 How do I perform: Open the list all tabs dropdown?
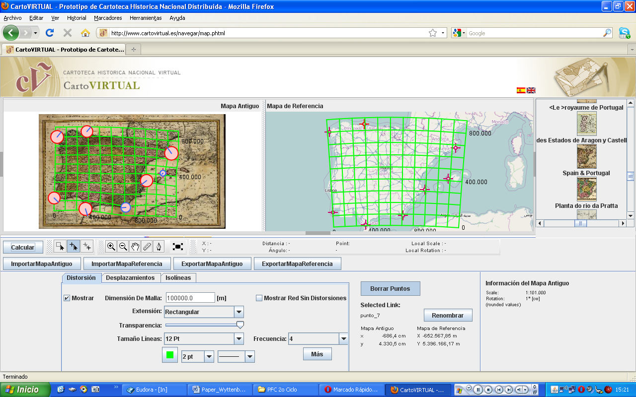click(x=632, y=50)
